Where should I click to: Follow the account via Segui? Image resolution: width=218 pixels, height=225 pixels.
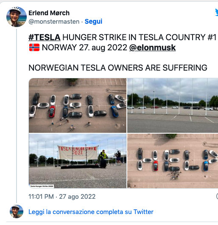93,22
